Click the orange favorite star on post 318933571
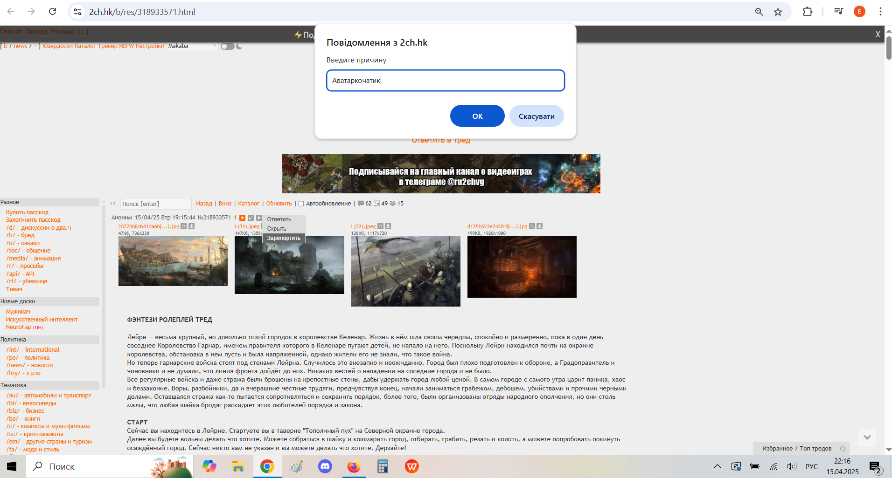The image size is (892, 478). 243,218
